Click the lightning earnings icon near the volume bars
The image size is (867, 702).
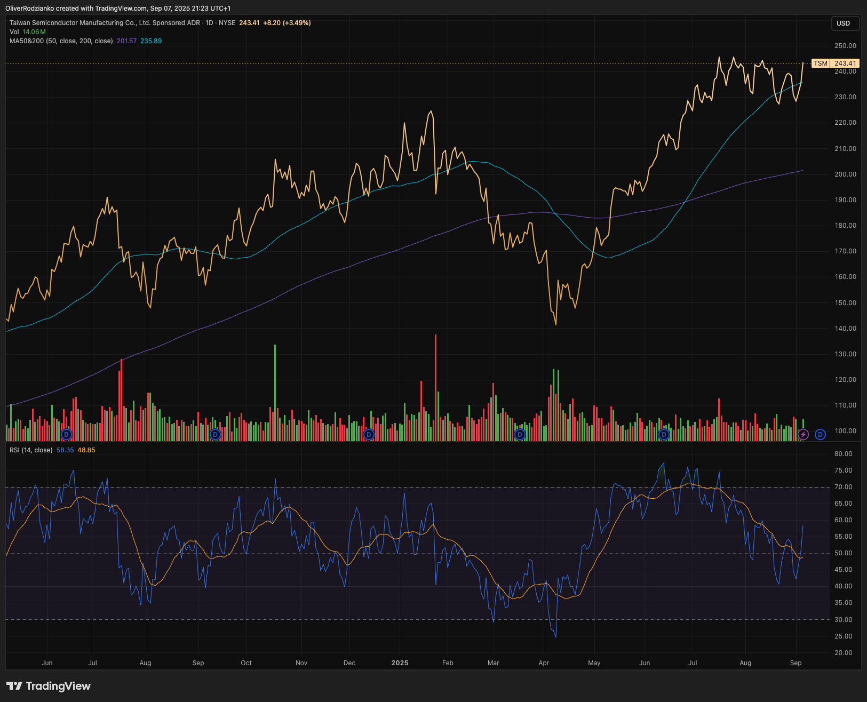click(803, 434)
